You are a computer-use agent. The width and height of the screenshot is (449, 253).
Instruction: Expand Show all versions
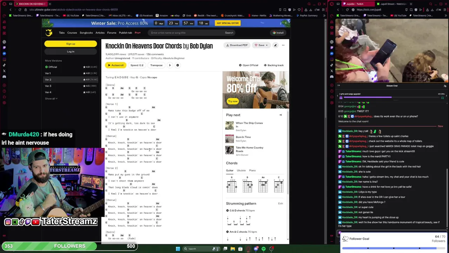[x=51, y=98]
